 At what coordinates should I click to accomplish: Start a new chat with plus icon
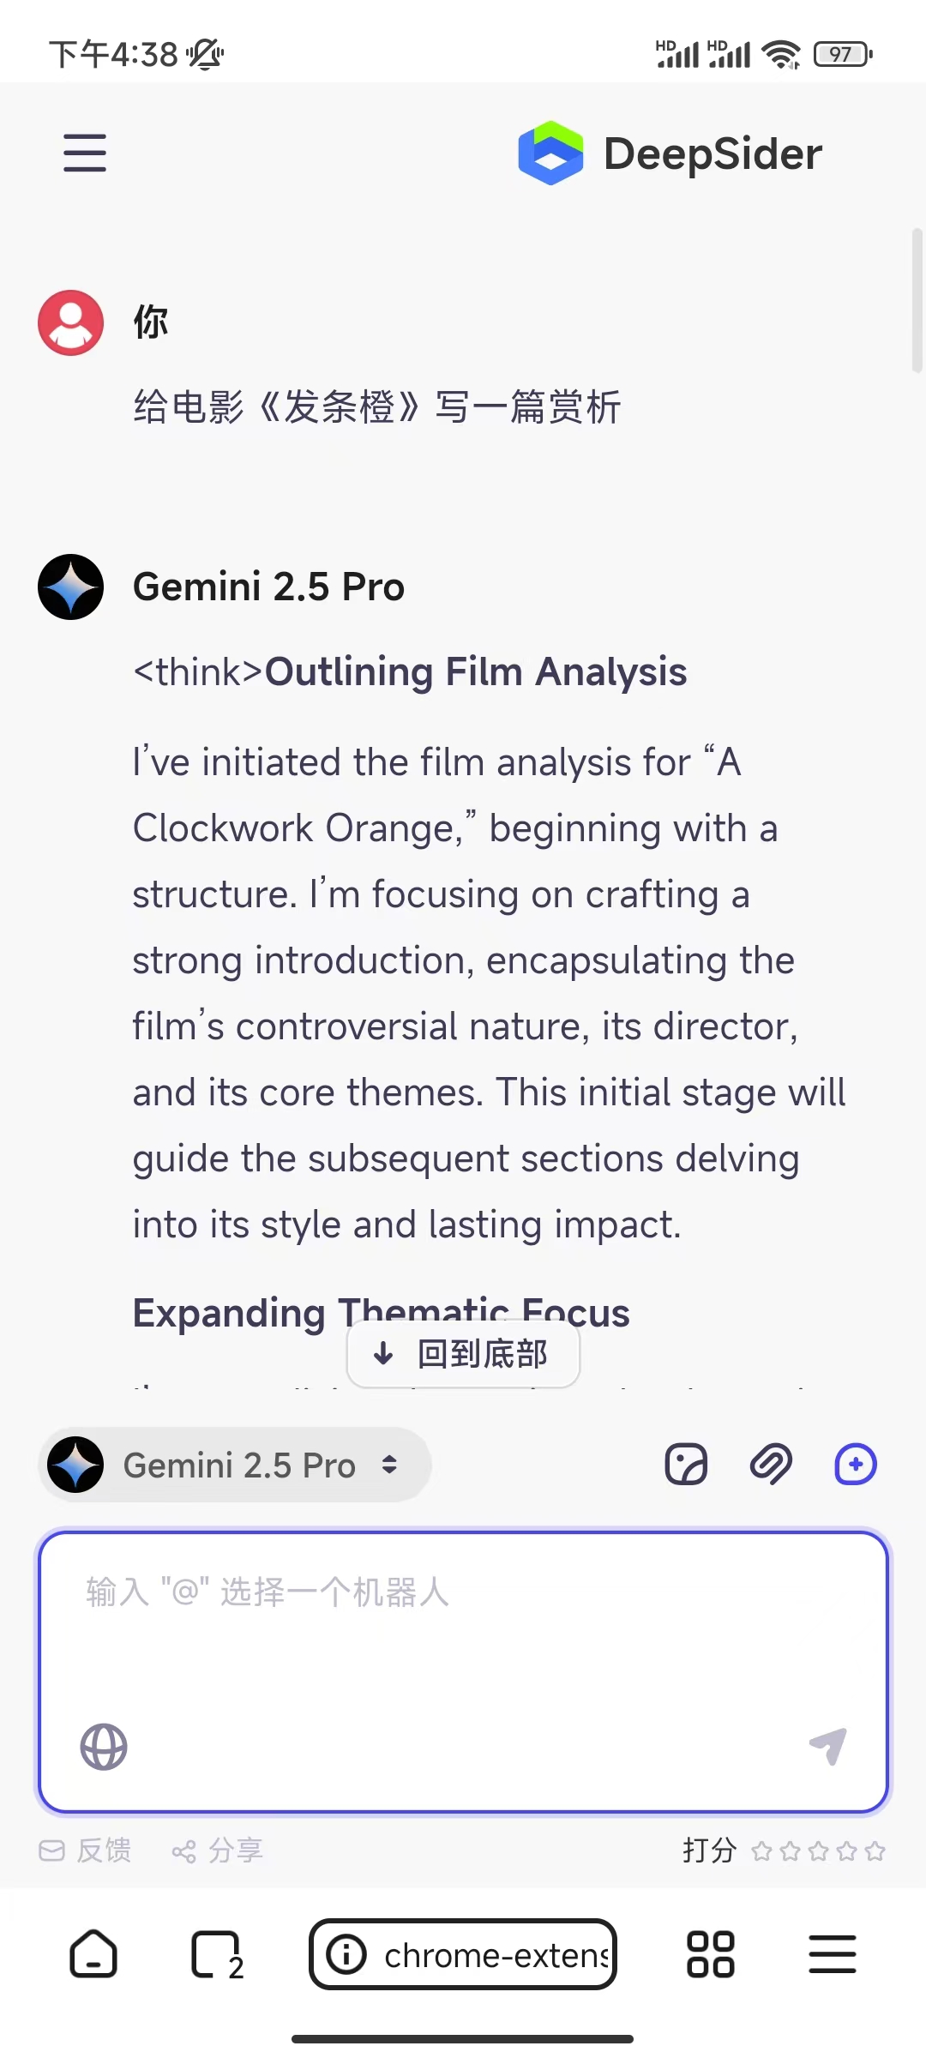pos(856,1465)
